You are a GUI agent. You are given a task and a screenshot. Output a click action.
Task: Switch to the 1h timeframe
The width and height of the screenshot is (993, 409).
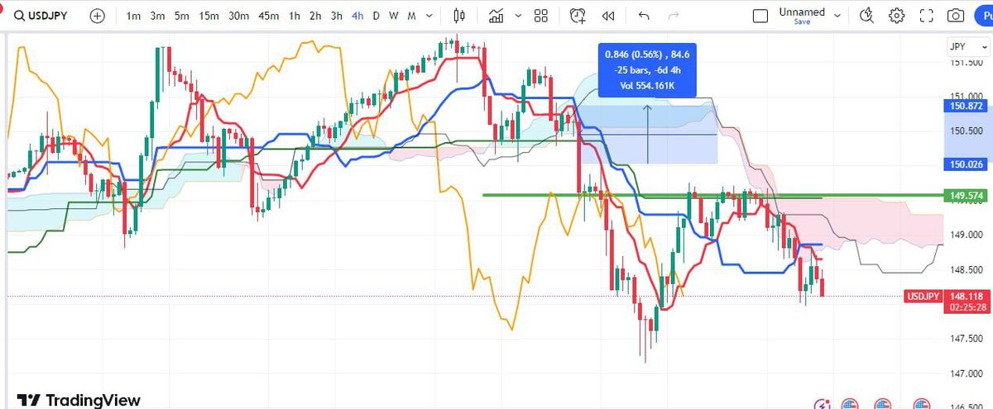295,16
